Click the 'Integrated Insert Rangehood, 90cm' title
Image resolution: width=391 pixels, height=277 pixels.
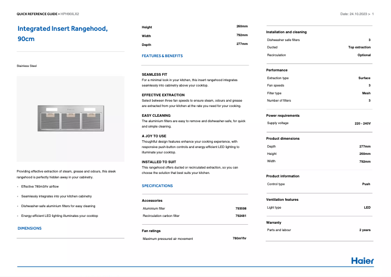[62, 34]
